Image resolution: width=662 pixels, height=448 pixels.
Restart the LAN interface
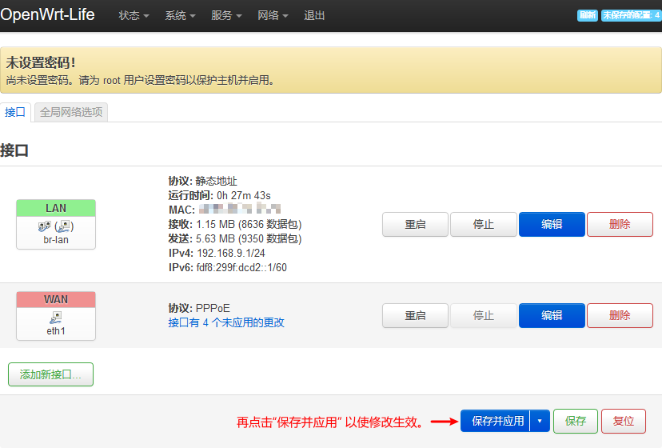click(415, 224)
